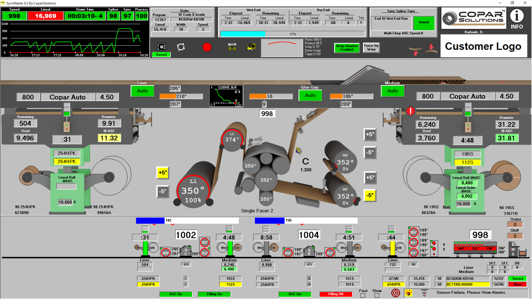This screenshot has width=532, height=299.
Task: Click the red bullseye target icon
Action: [396, 293]
